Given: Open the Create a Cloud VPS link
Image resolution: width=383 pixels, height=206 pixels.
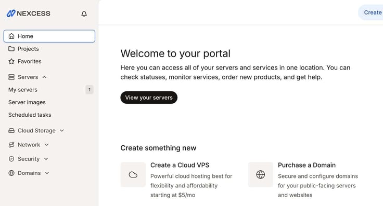Looking at the screenshot, I should (x=180, y=165).
